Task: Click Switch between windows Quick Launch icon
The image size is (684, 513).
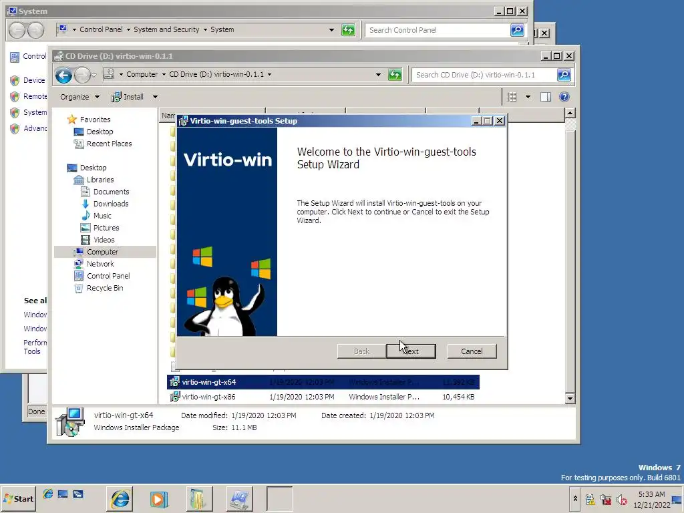Action: coord(78,494)
